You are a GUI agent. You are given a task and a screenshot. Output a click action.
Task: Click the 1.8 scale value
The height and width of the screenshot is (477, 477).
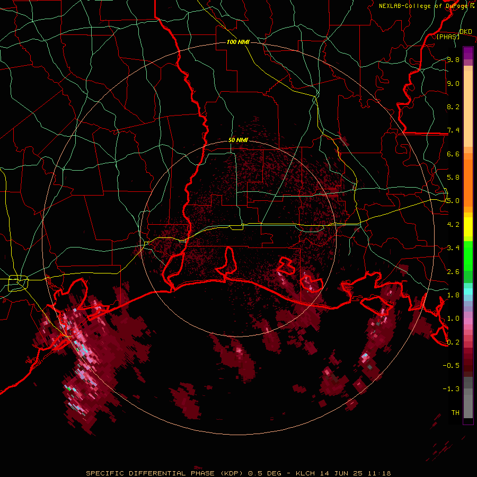[453, 295]
